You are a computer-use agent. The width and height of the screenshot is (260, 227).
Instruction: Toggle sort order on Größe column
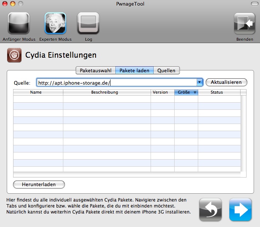pyautogui.click(x=186, y=92)
